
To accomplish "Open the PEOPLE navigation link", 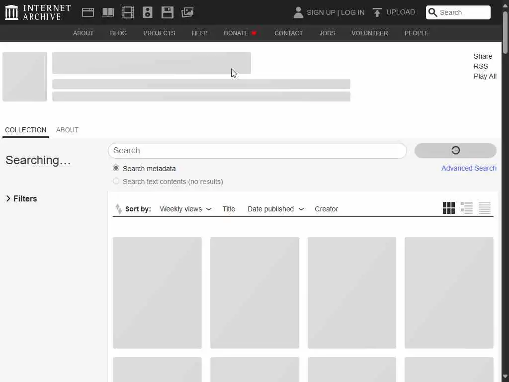I will (416, 33).
